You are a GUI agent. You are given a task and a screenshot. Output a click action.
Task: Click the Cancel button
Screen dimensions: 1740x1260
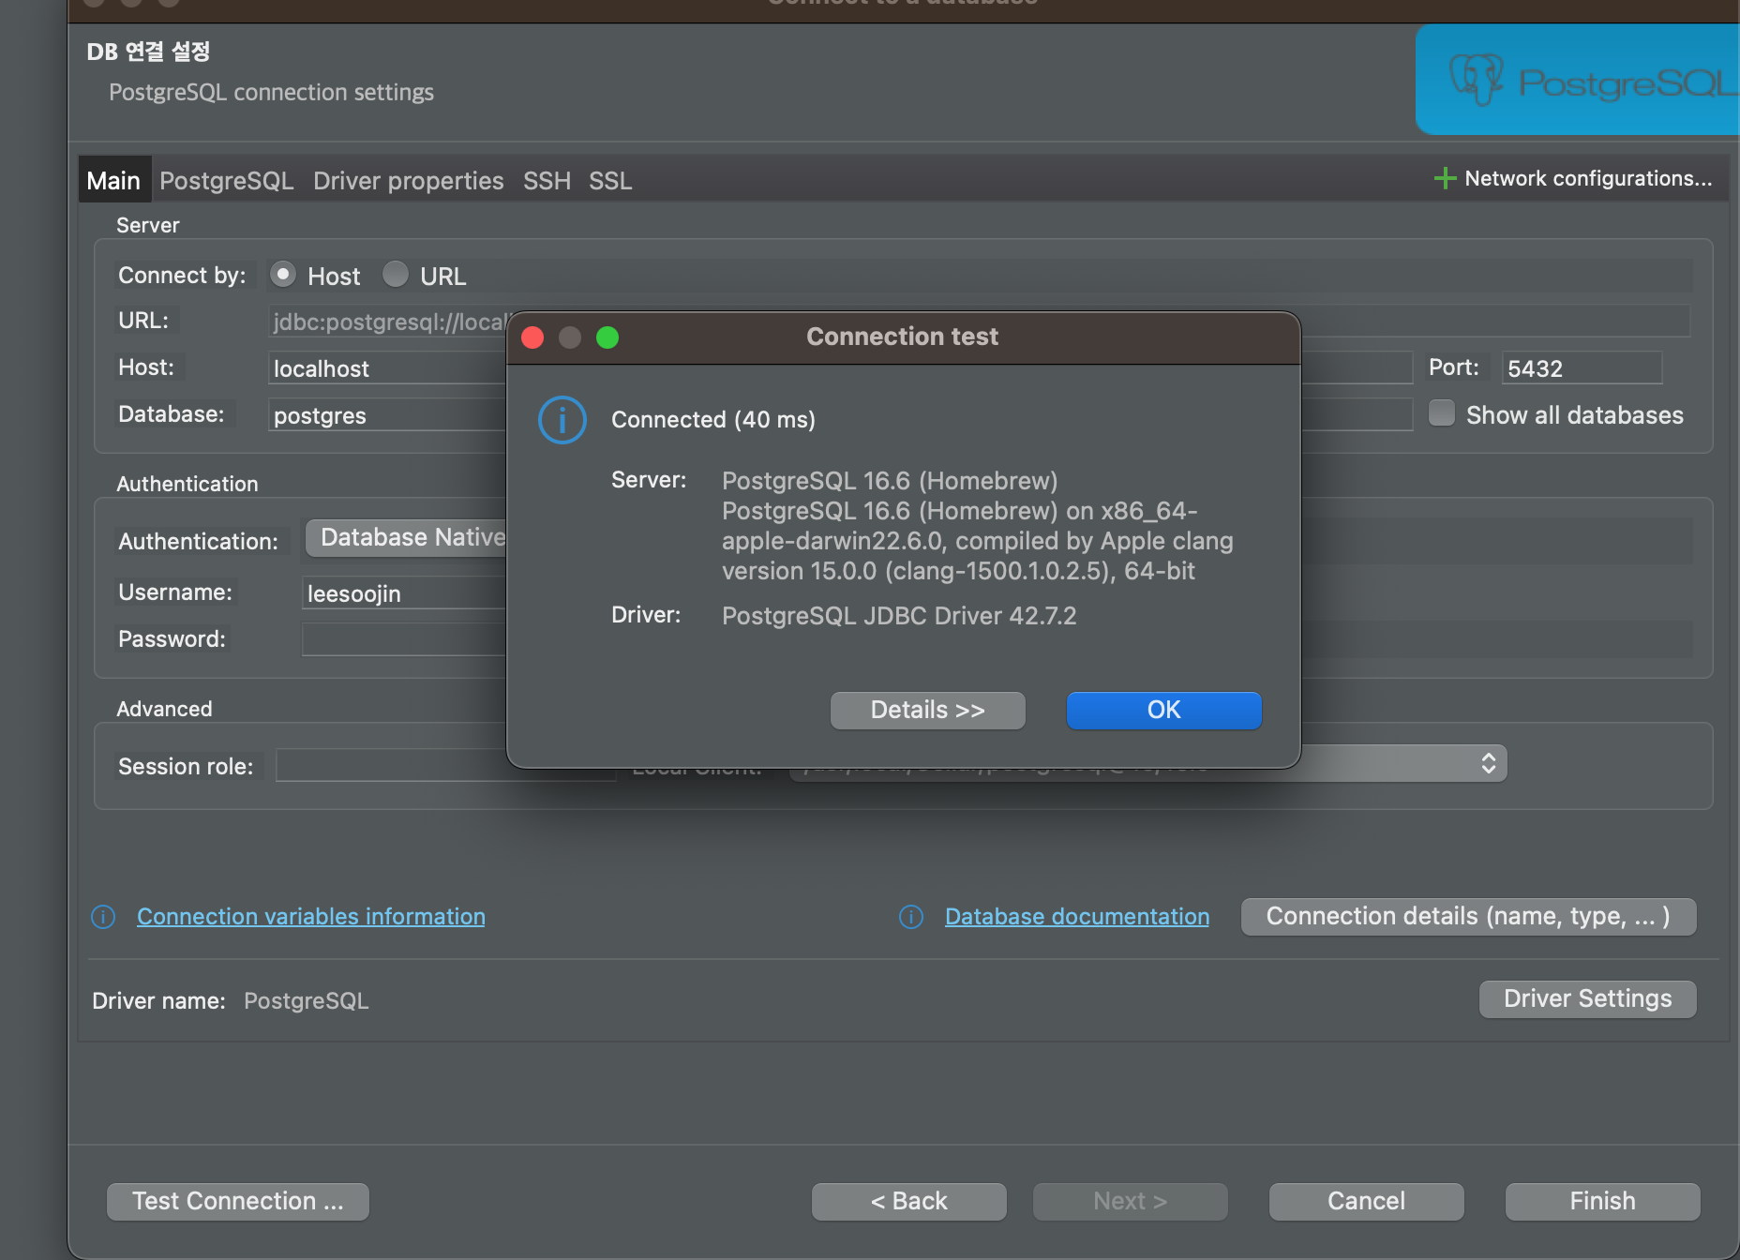[x=1367, y=1202]
